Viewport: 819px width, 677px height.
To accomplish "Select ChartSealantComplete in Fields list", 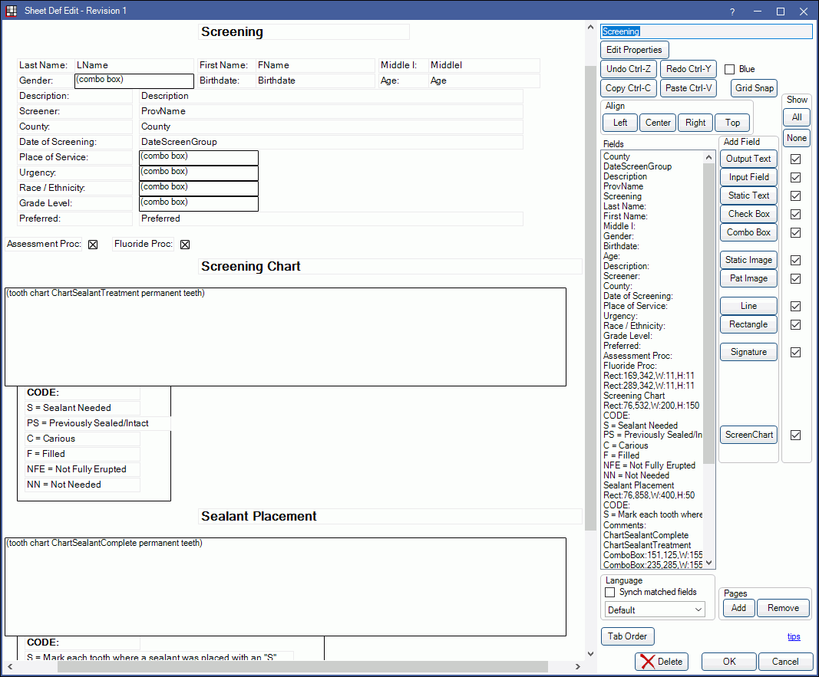I will pos(646,535).
